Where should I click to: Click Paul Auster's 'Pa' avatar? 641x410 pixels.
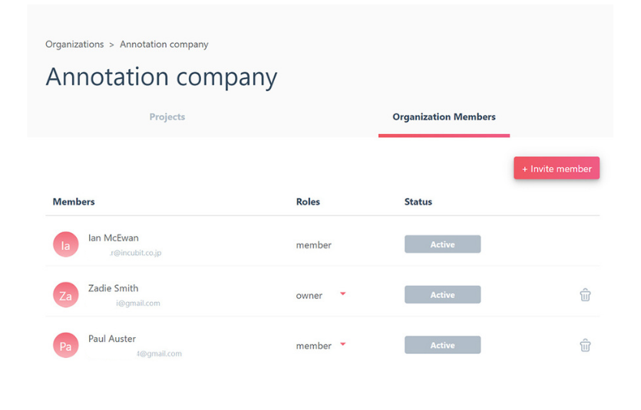click(x=65, y=346)
